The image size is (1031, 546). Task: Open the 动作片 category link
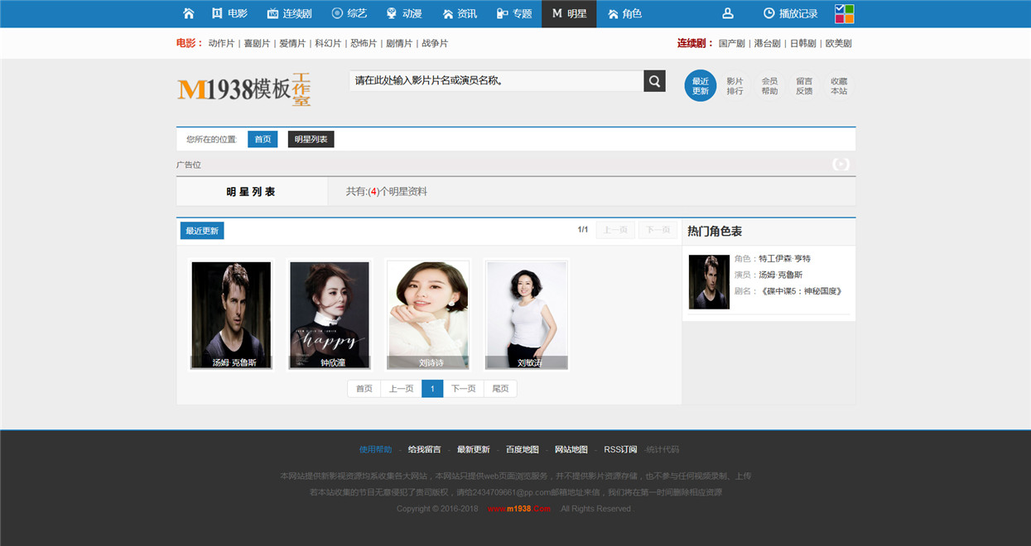221,43
